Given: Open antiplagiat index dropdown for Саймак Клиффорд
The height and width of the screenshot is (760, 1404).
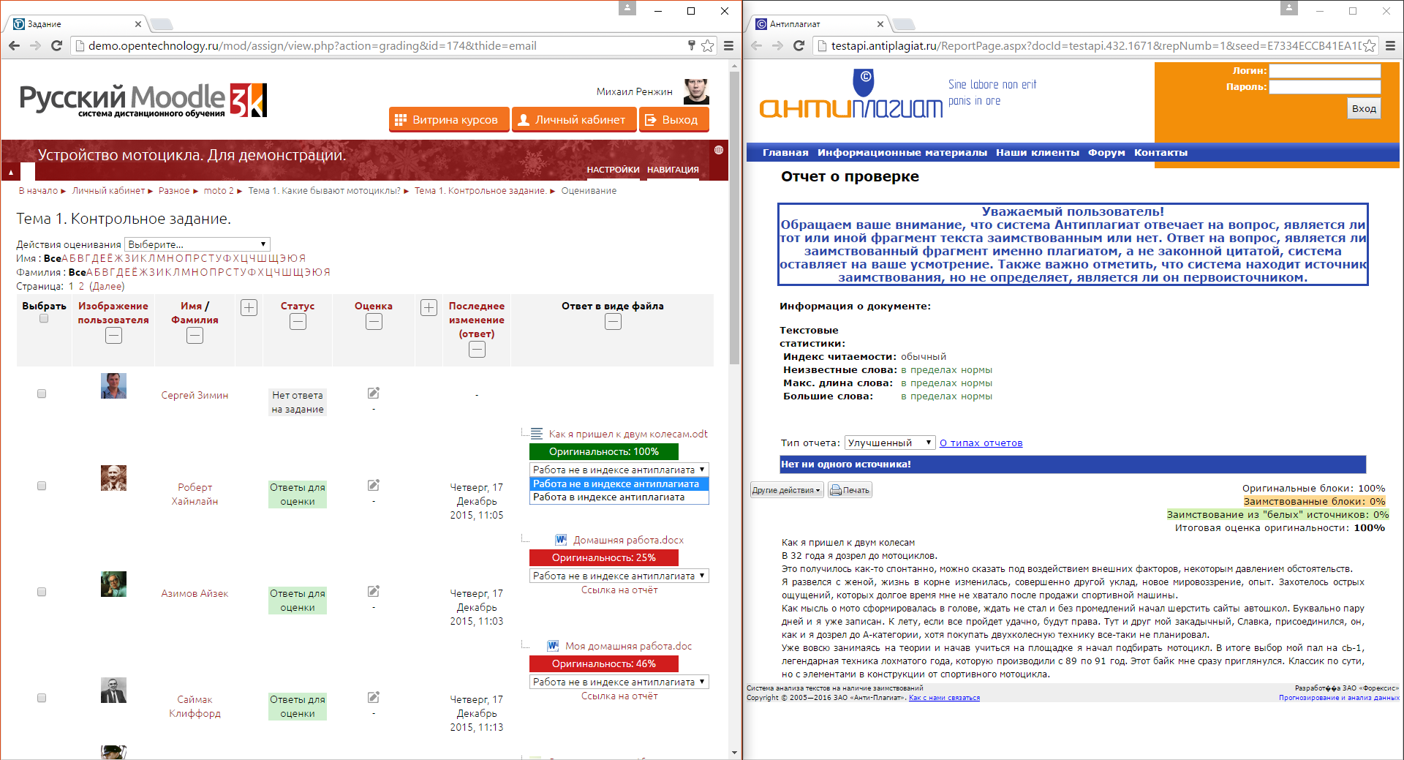Looking at the screenshot, I should point(619,682).
